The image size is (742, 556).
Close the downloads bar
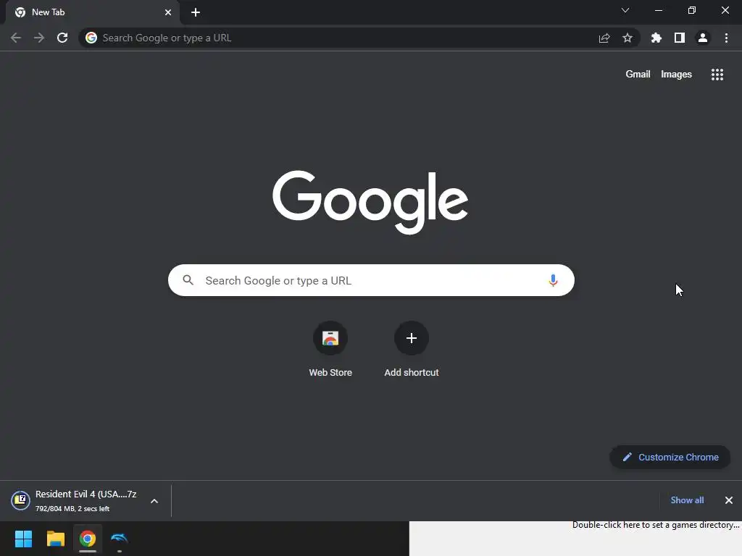pos(729,500)
